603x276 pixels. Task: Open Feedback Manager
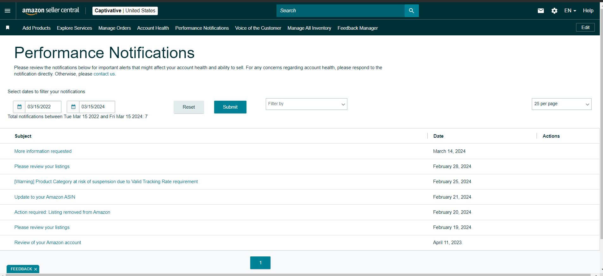[357, 28]
